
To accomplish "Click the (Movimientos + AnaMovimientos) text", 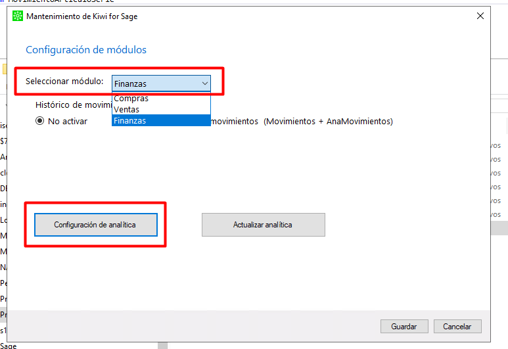I will (328, 121).
